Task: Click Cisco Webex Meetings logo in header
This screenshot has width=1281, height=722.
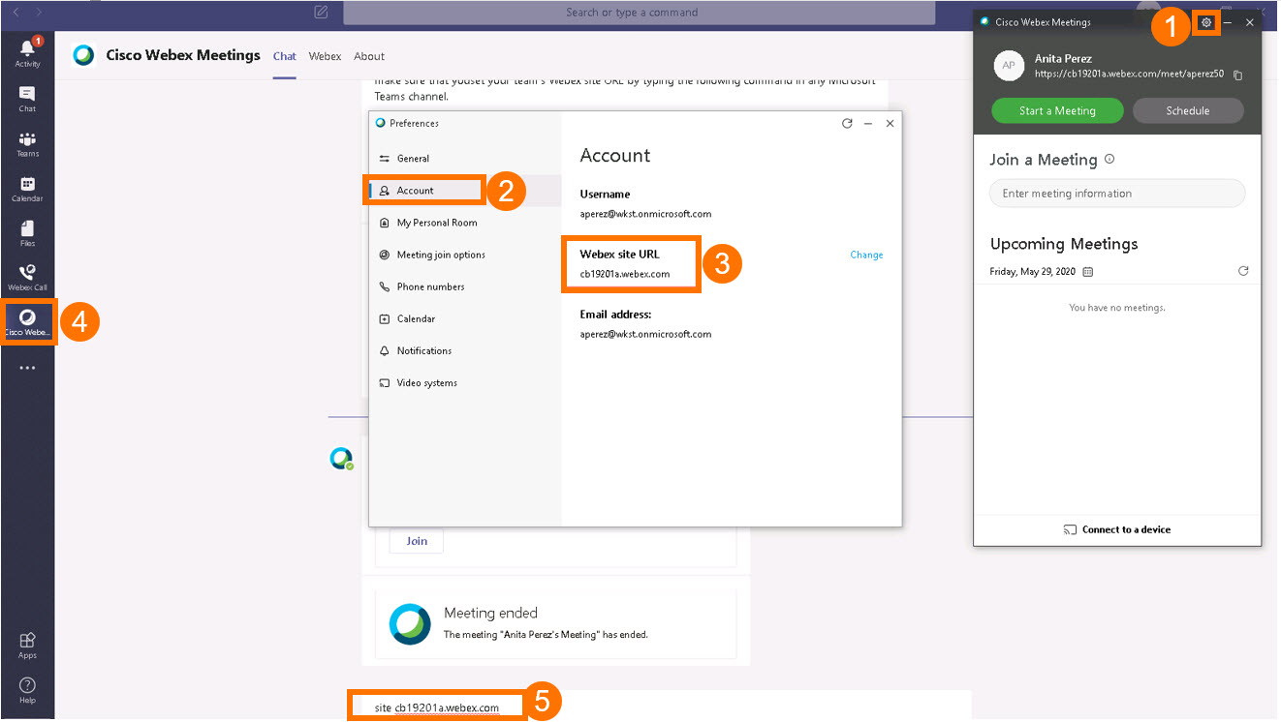Action: click(84, 55)
